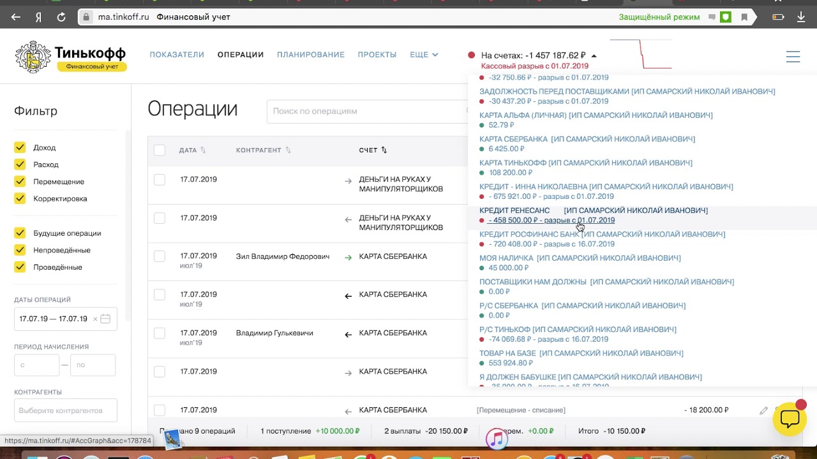The width and height of the screenshot is (817, 459).
Task: Toggle the Проведённые checkbox
Action: click(x=20, y=267)
